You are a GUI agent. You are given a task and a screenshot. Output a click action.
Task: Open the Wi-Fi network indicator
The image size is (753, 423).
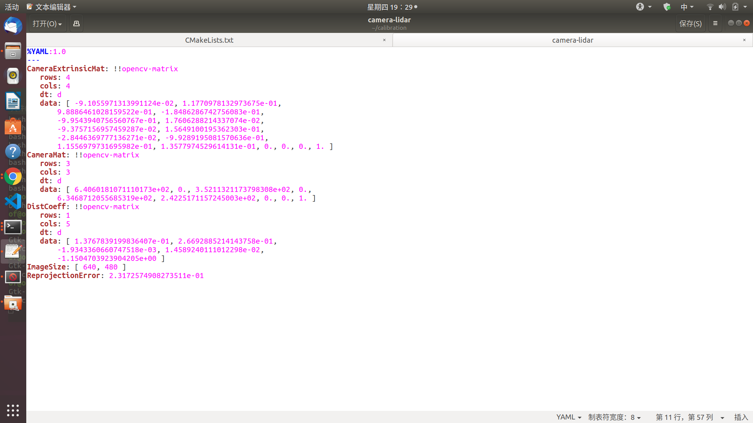pyautogui.click(x=710, y=7)
